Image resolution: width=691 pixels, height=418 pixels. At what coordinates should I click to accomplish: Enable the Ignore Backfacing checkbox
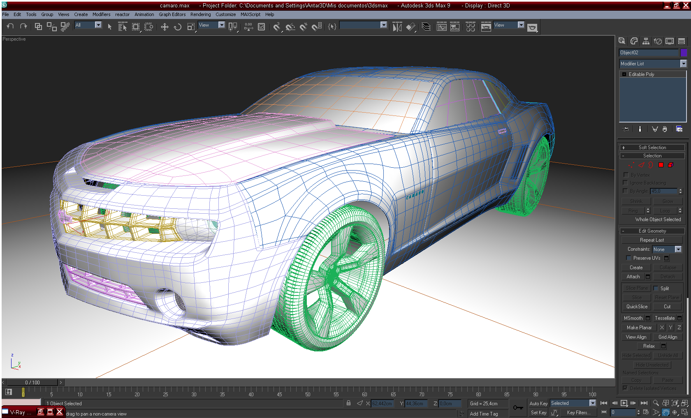(x=626, y=182)
